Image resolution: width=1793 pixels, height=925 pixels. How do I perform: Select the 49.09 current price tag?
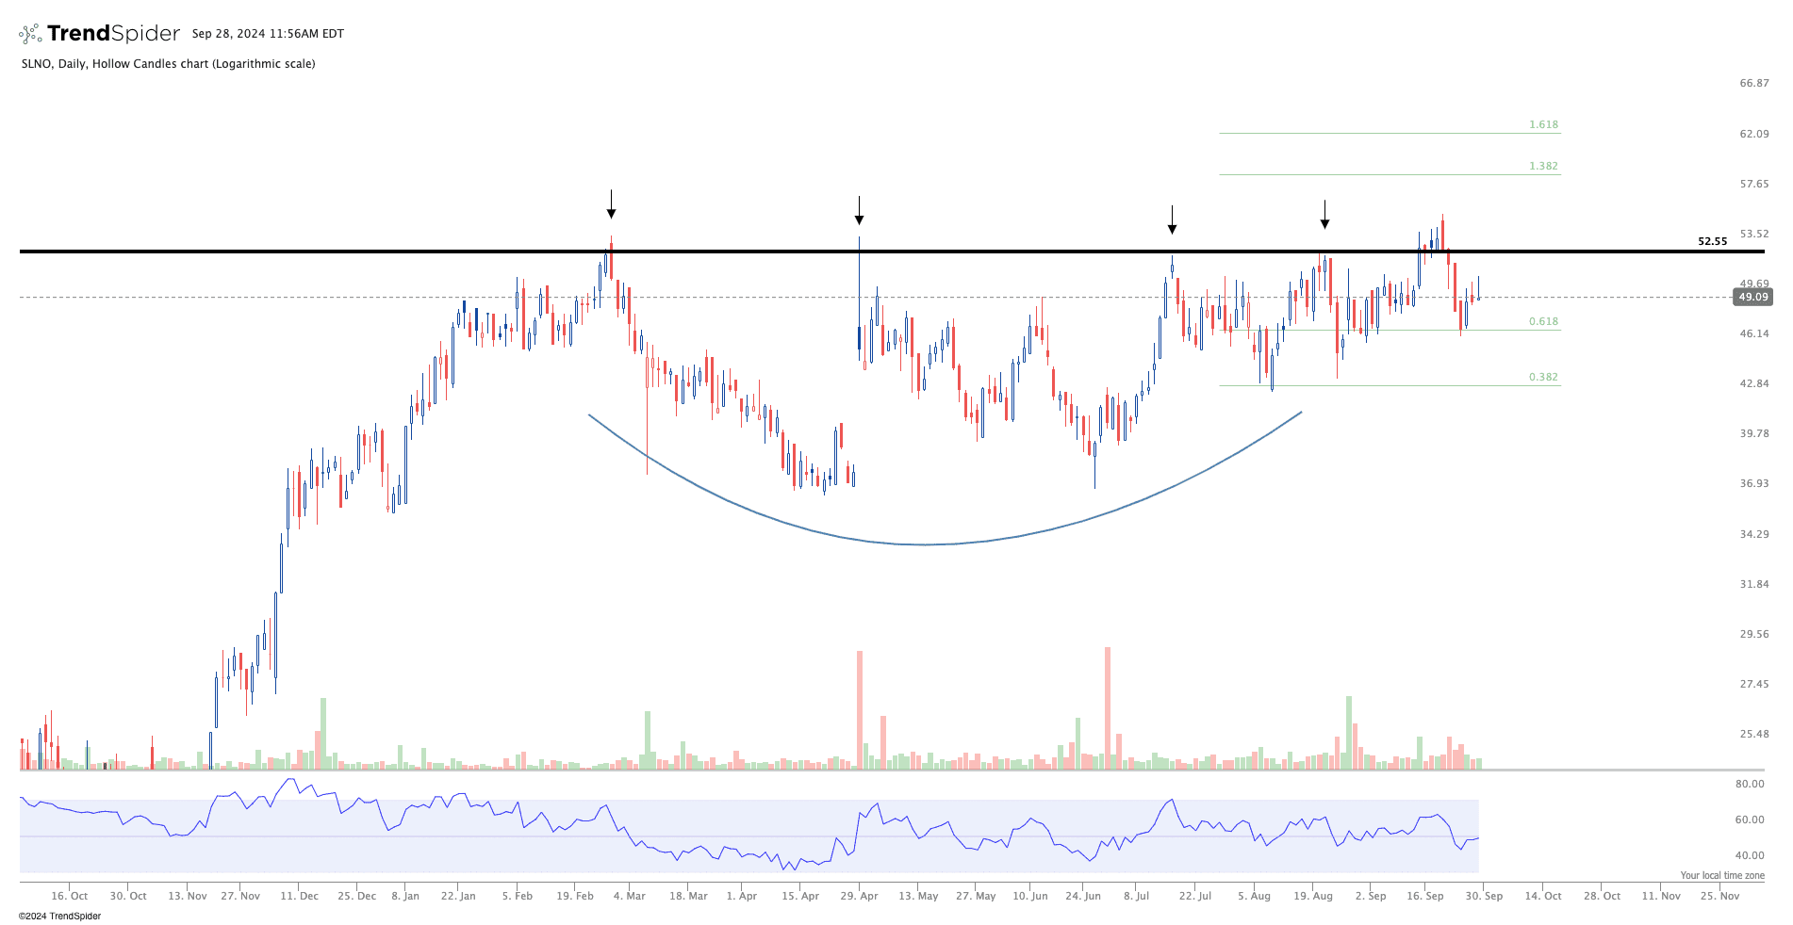[x=1752, y=297]
